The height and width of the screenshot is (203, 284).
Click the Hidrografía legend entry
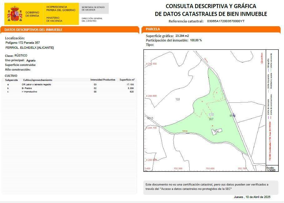(268, 63)
